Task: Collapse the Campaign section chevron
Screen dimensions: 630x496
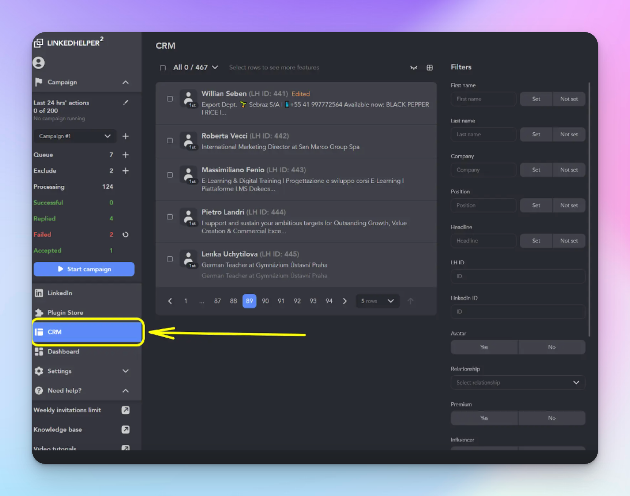Action: (x=126, y=82)
